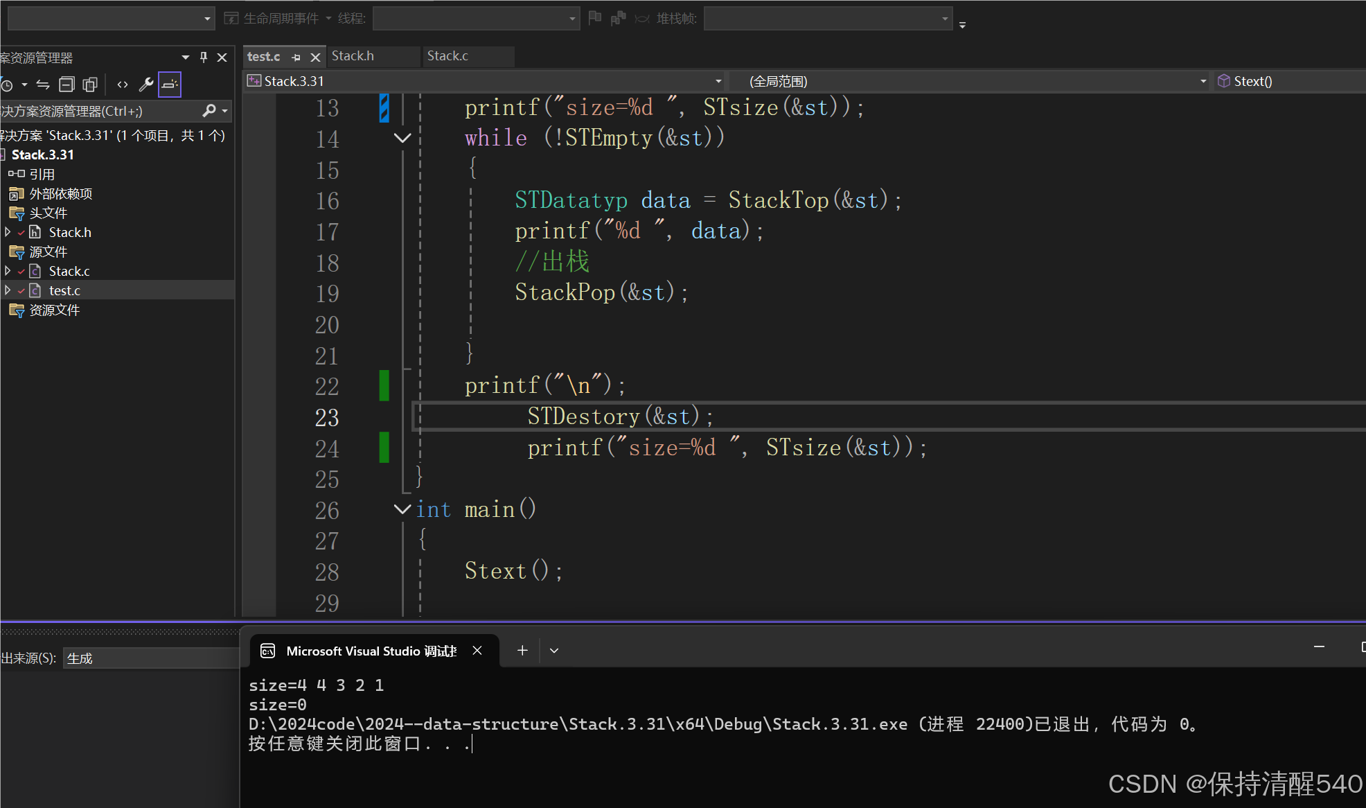Click the Show All Files icon
The image size is (1366, 808).
(90, 85)
